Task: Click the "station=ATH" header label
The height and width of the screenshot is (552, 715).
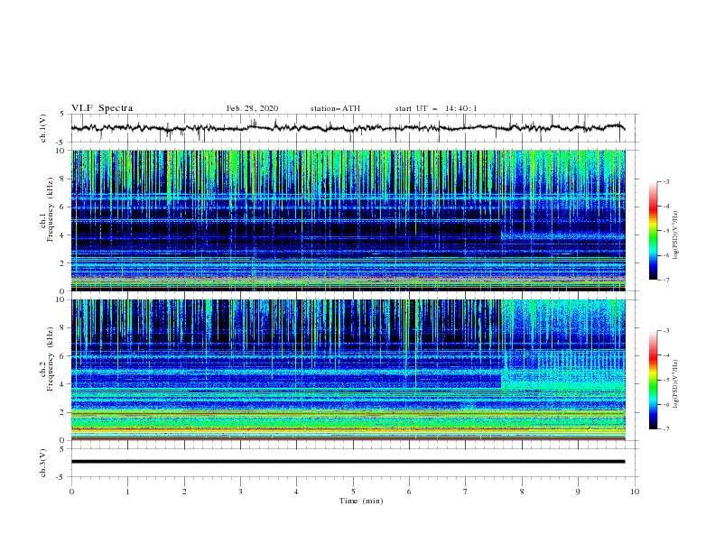Action: coord(335,108)
